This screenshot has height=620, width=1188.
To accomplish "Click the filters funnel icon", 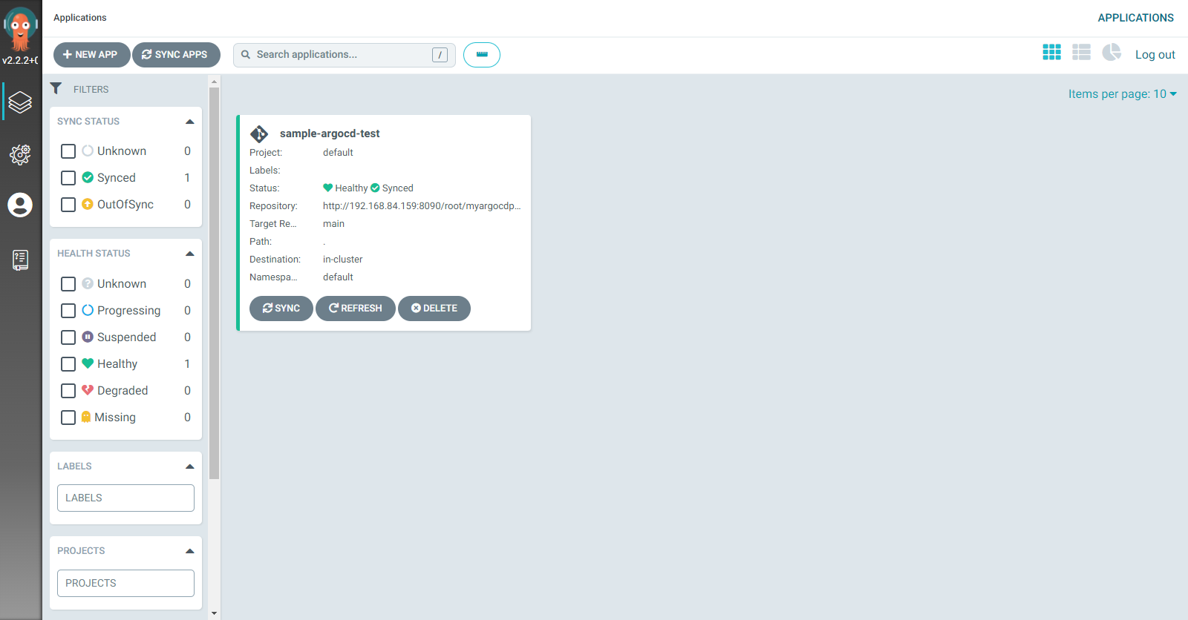I will tap(56, 88).
